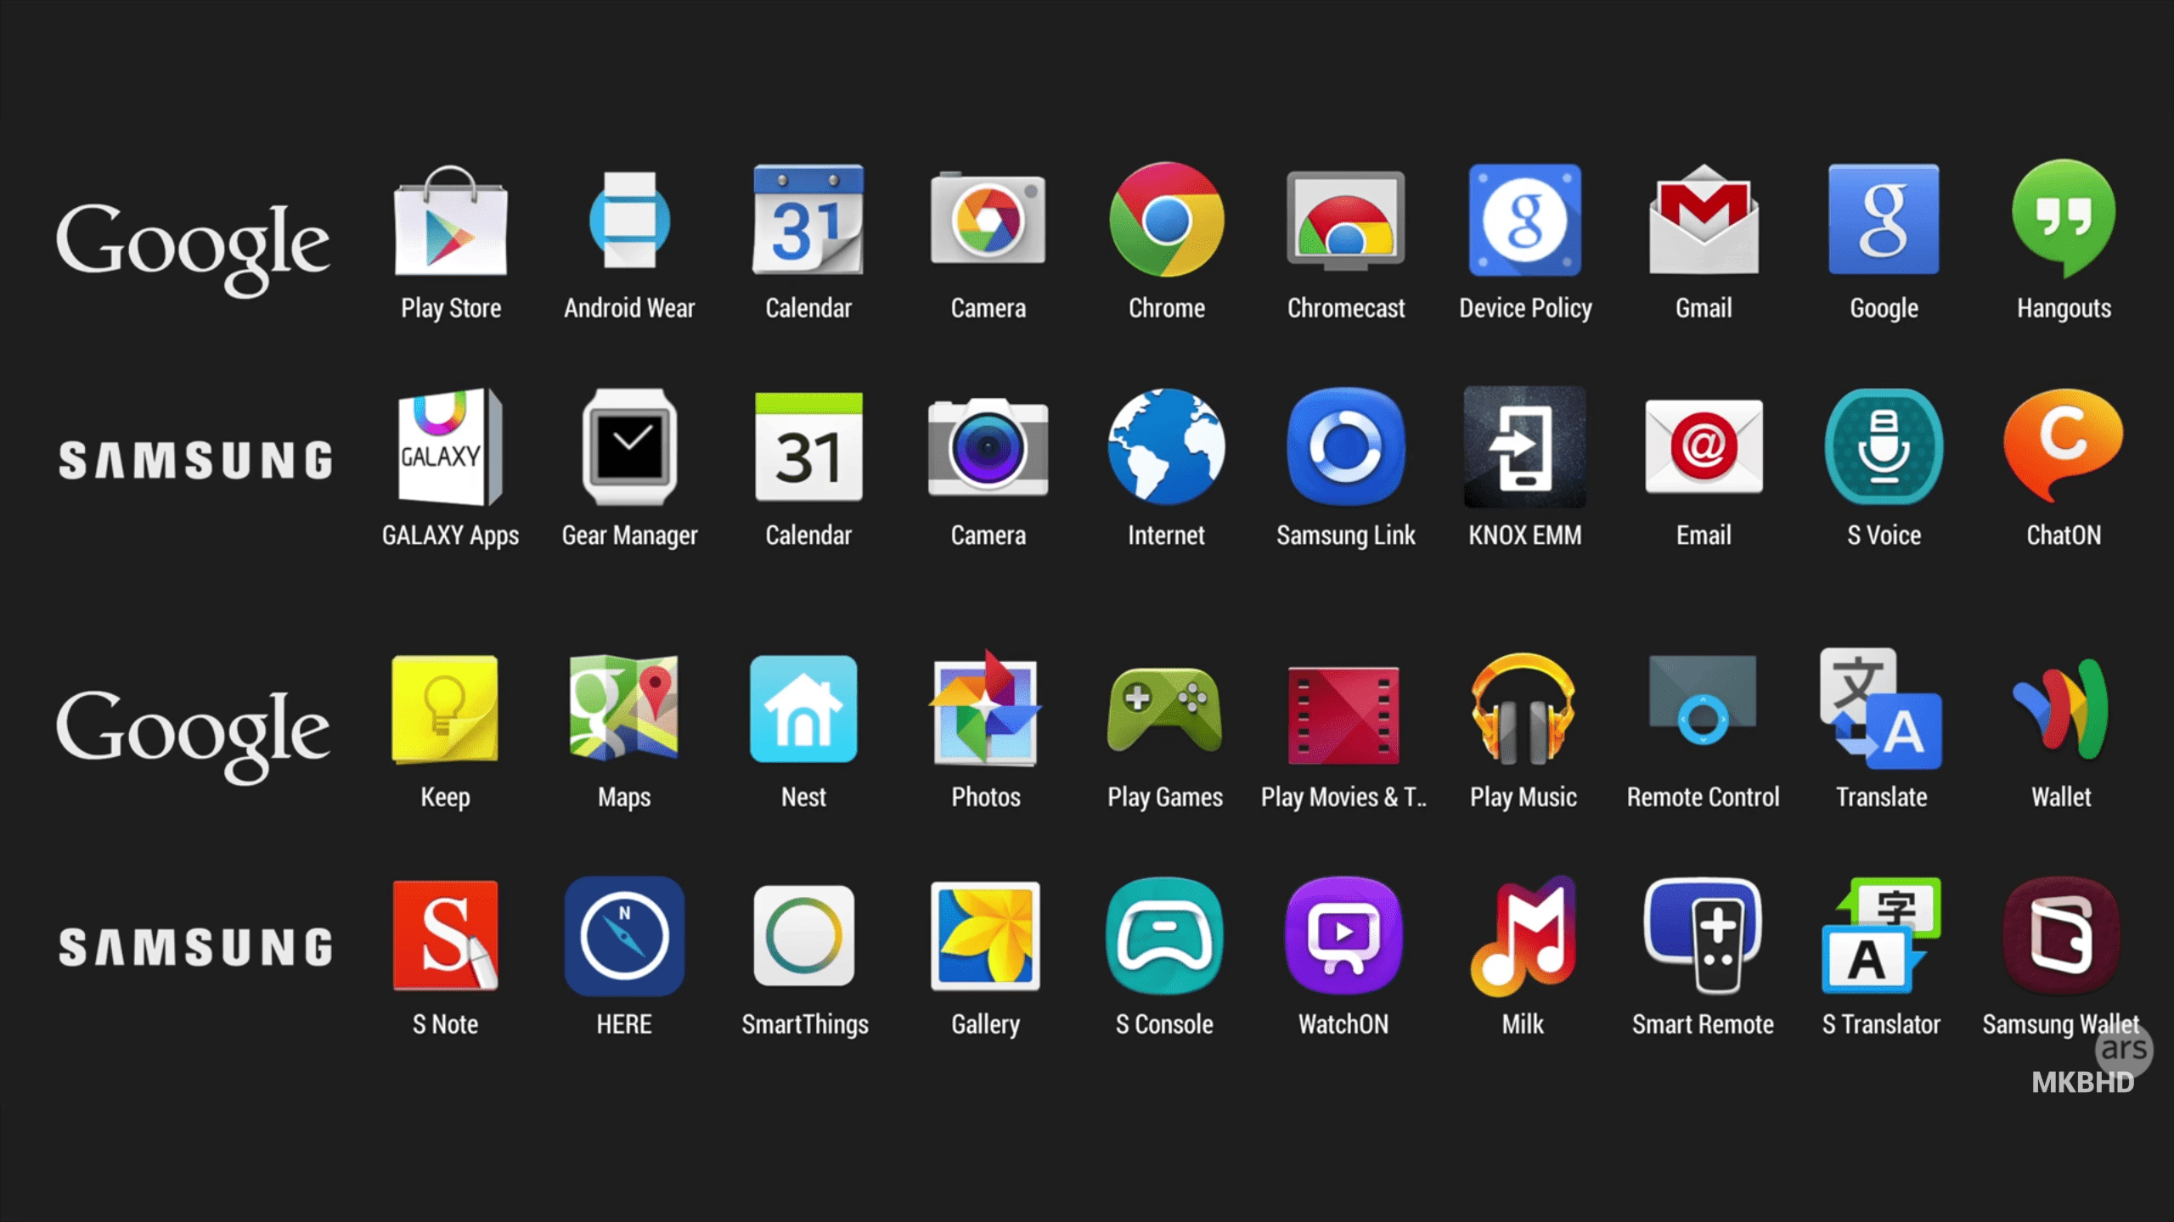Launch Google Maps

point(624,708)
